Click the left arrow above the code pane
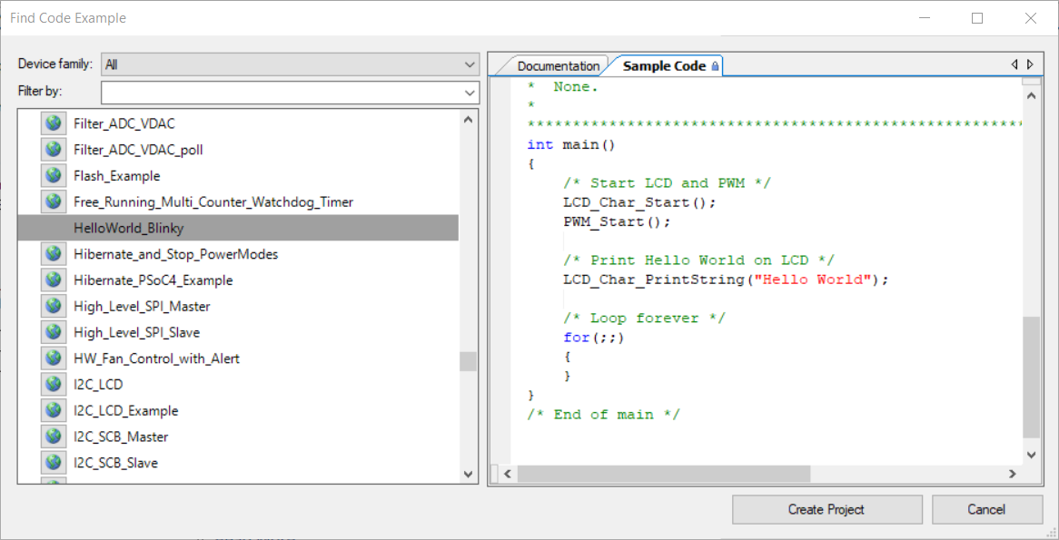 1014,64
